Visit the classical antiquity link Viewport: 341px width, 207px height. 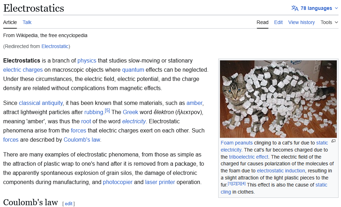point(41,103)
